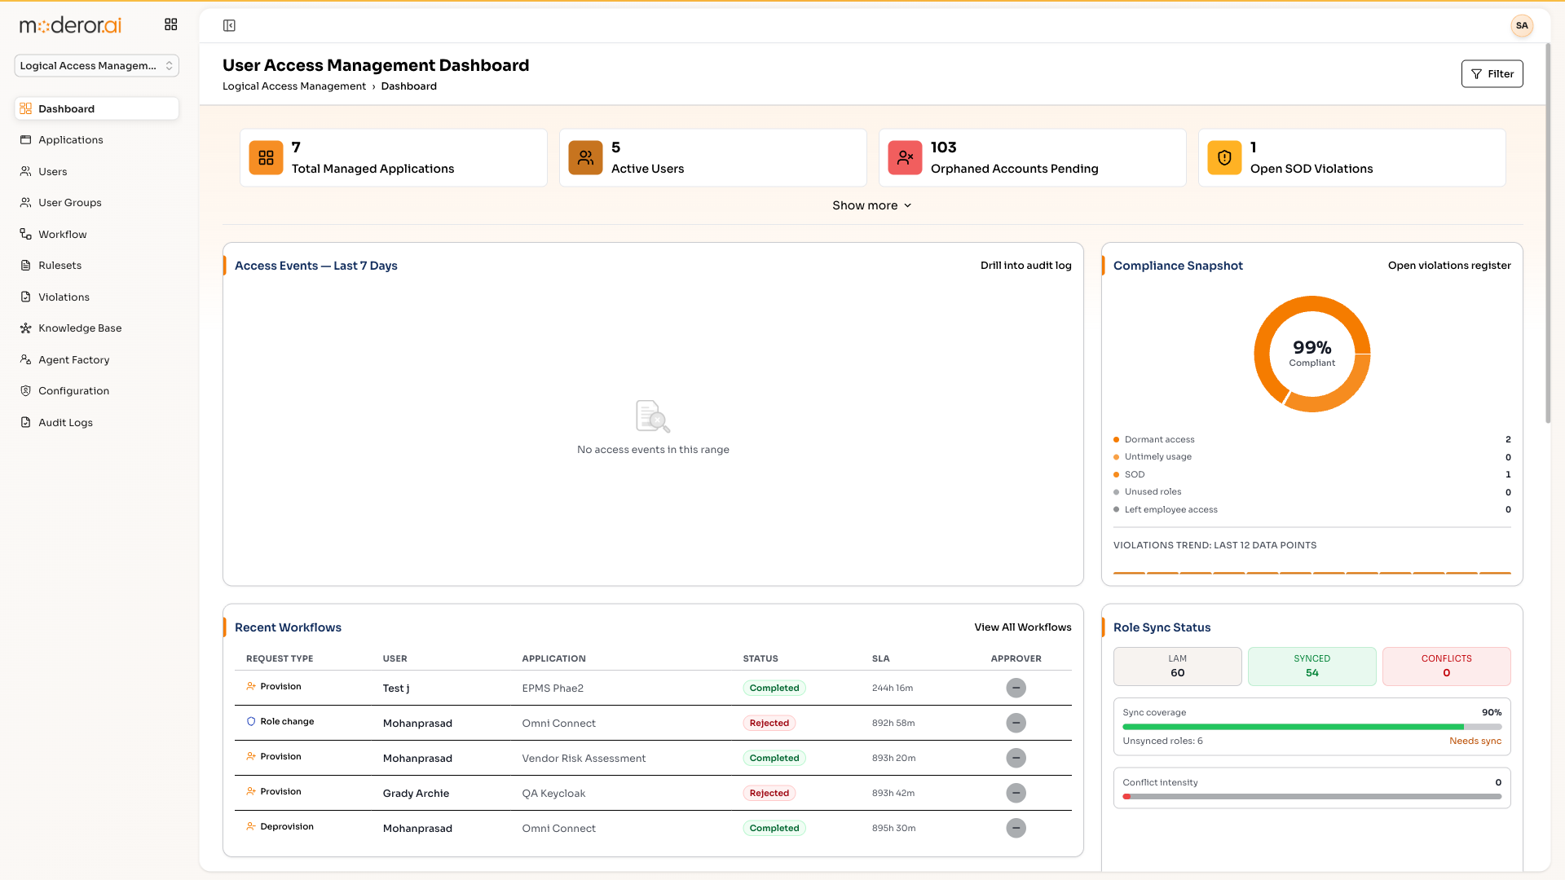Image resolution: width=1565 pixels, height=880 pixels.
Task: Open the Logical Access Management module dropdown
Action: pyautogui.click(x=96, y=66)
